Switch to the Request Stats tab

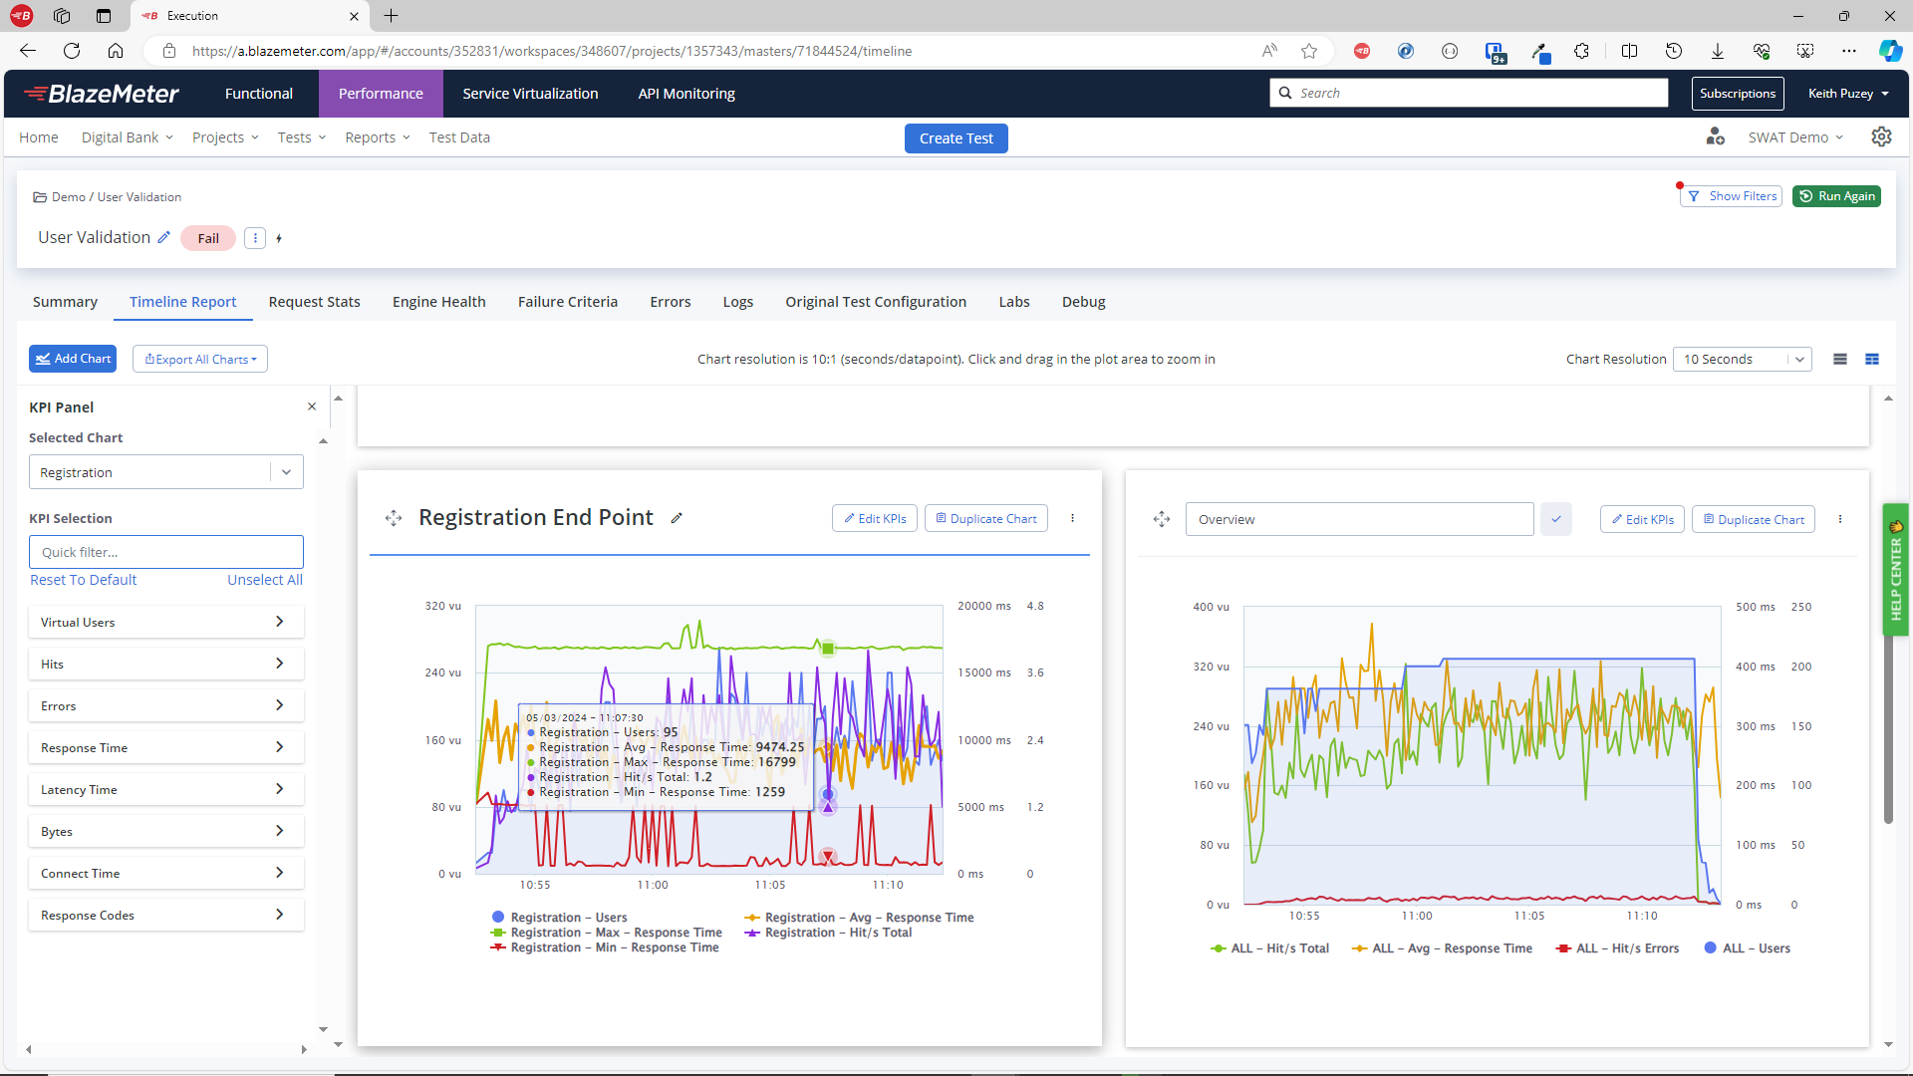click(x=314, y=302)
